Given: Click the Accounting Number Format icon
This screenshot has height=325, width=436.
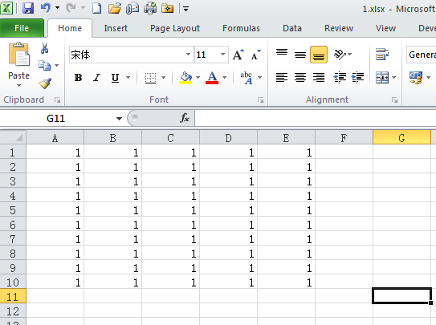Looking at the screenshot, I should pos(416,78).
